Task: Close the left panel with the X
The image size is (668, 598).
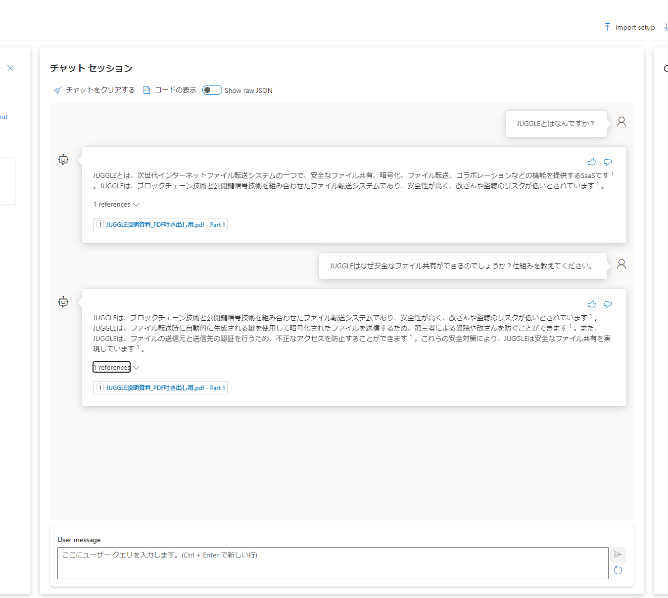Action: (x=10, y=68)
